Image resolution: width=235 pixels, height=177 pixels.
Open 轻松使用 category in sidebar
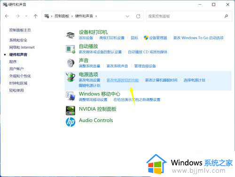coord(16,90)
